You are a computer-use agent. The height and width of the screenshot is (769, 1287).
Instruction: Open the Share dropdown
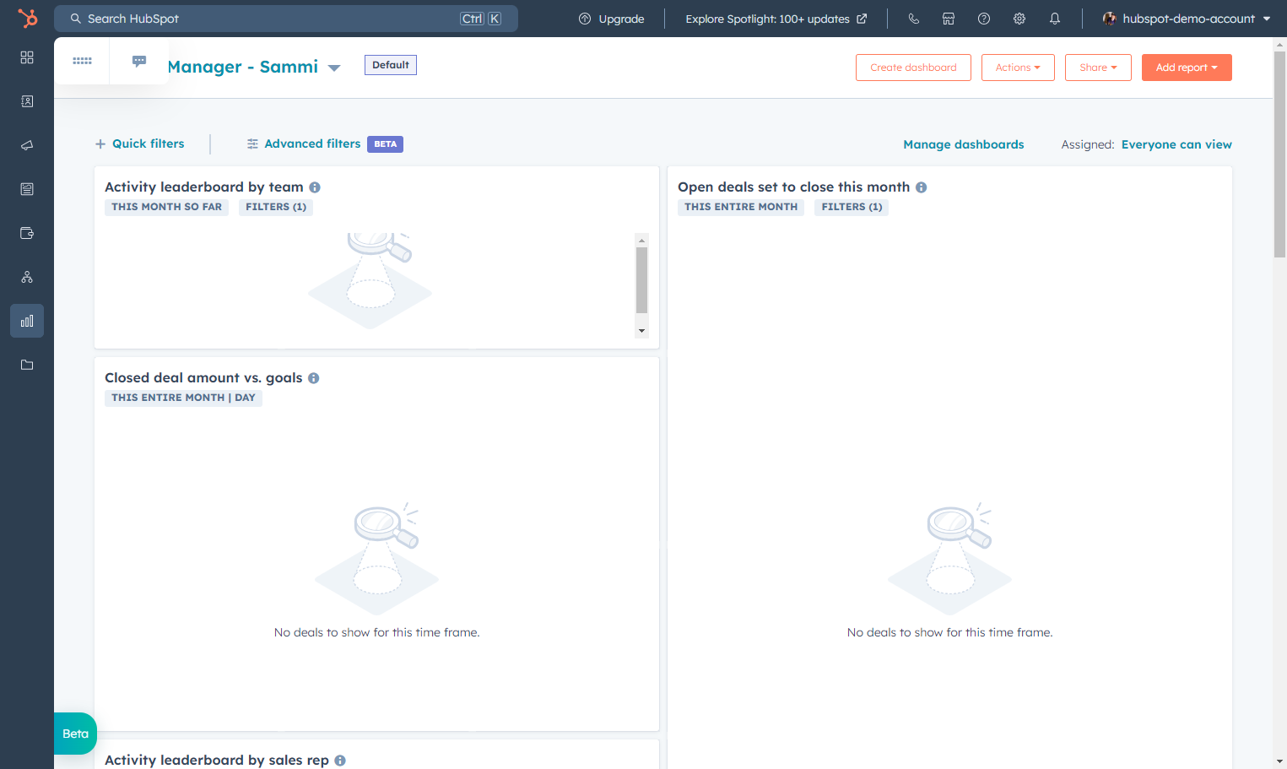pyautogui.click(x=1098, y=68)
